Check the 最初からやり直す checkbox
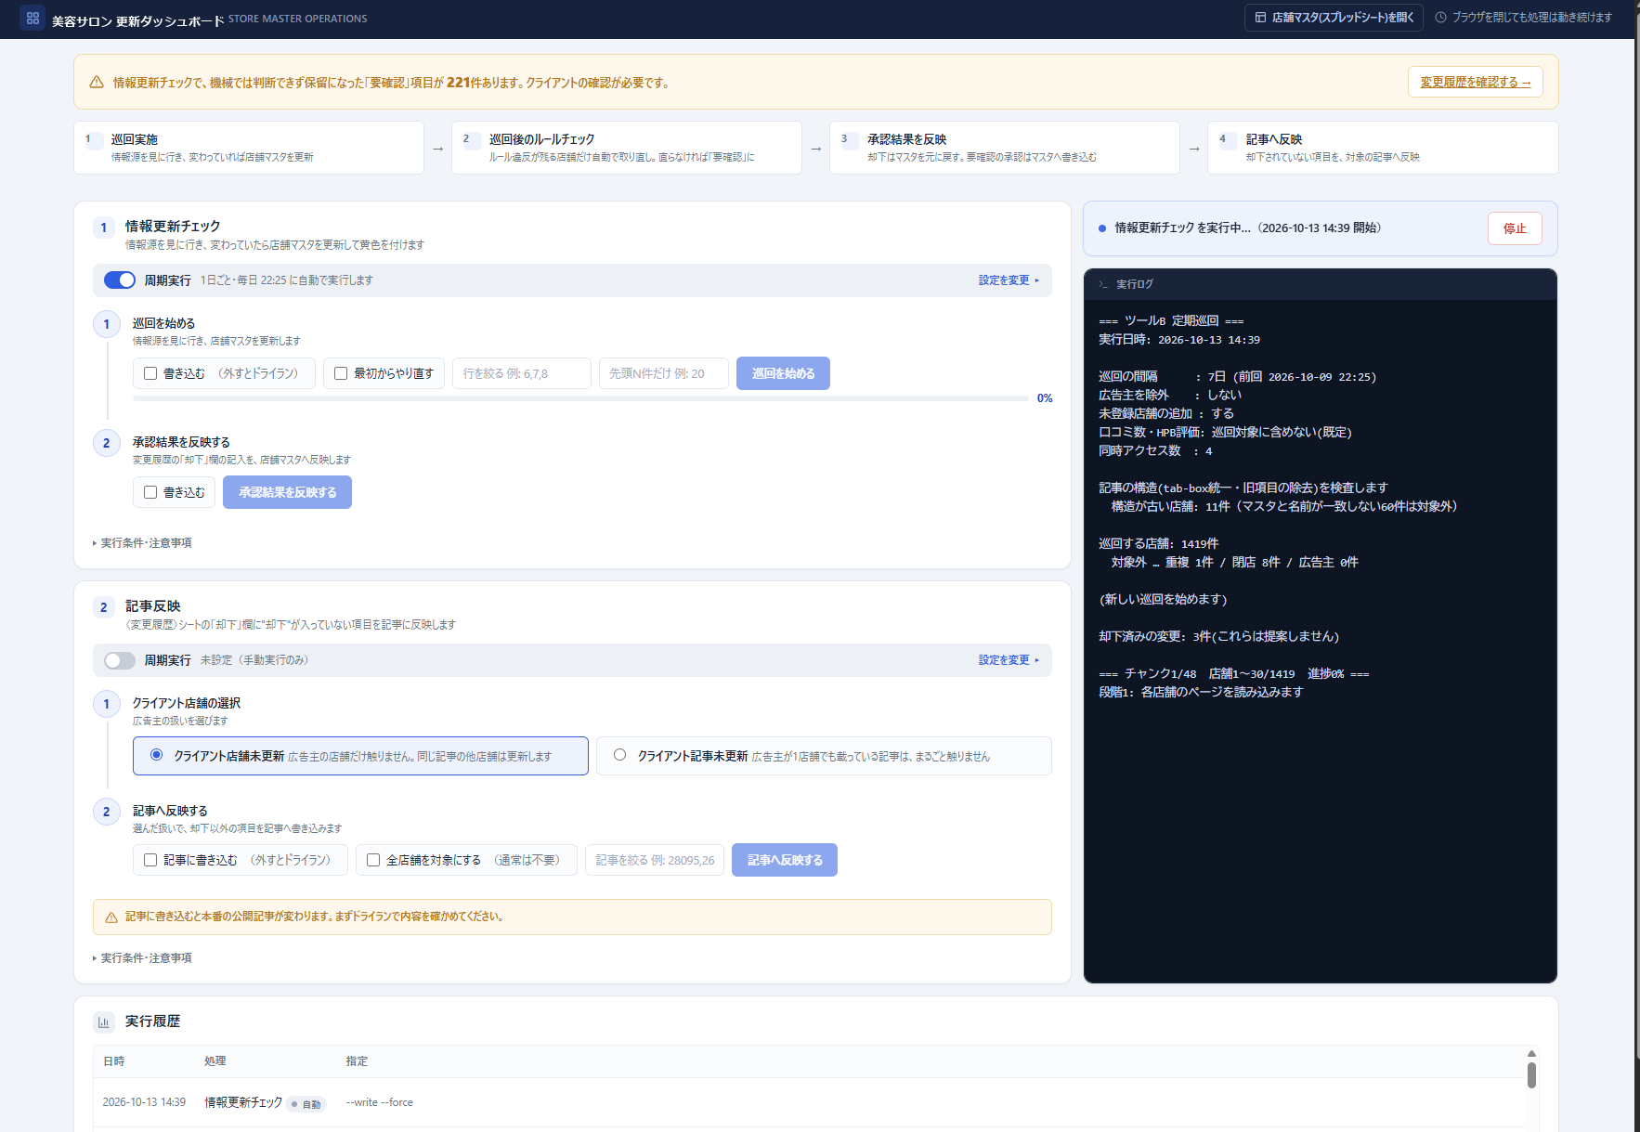 tap(341, 373)
